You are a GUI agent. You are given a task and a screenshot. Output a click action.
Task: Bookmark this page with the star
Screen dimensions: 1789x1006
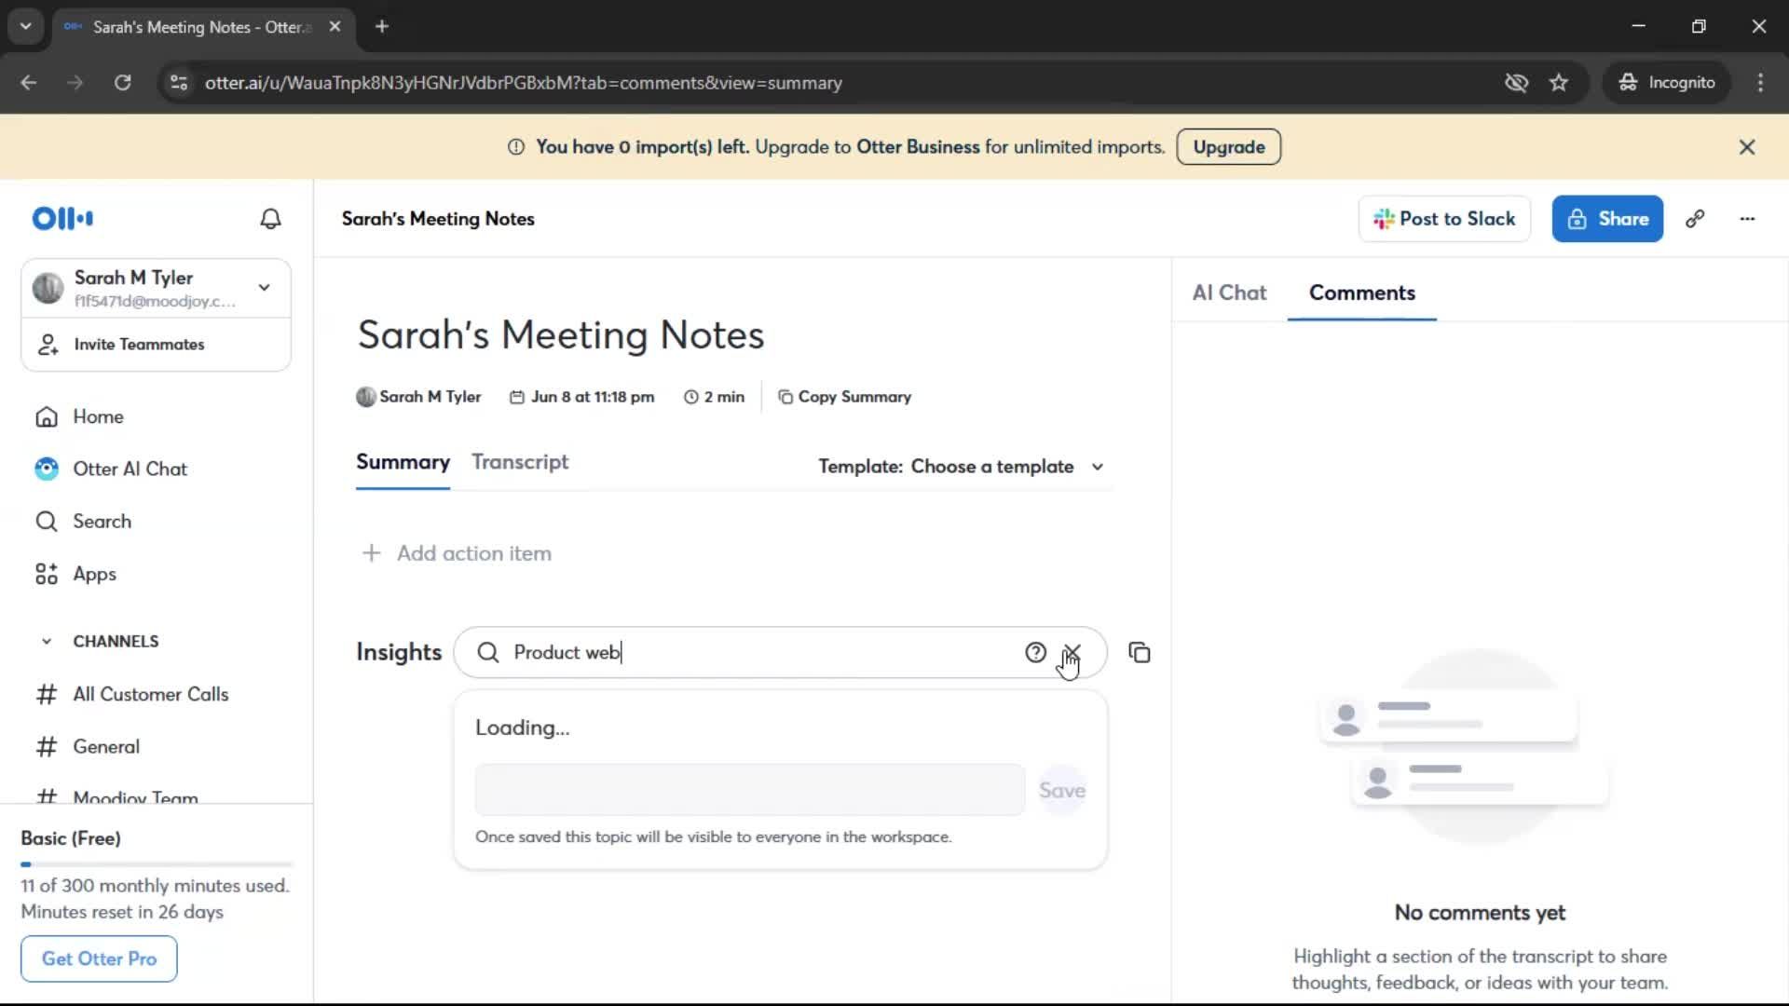pyautogui.click(x=1559, y=83)
